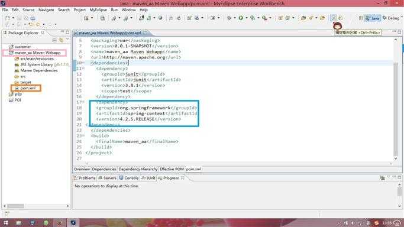Click the MyEclipse taskbar icon
The height and width of the screenshot is (227, 404).
[x=73, y=223]
